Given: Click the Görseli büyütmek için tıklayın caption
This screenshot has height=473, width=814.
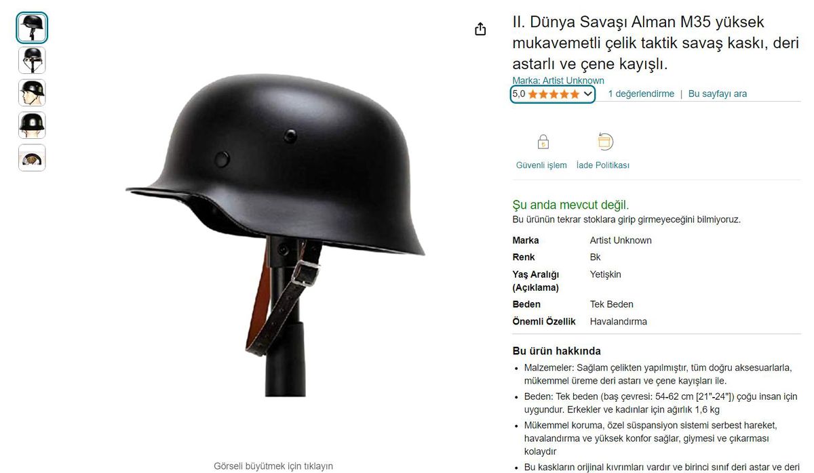Looking at the screenshot, I should point(273,466).
